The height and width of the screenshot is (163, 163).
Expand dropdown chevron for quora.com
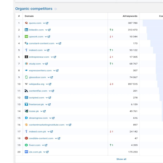point(44,23)
